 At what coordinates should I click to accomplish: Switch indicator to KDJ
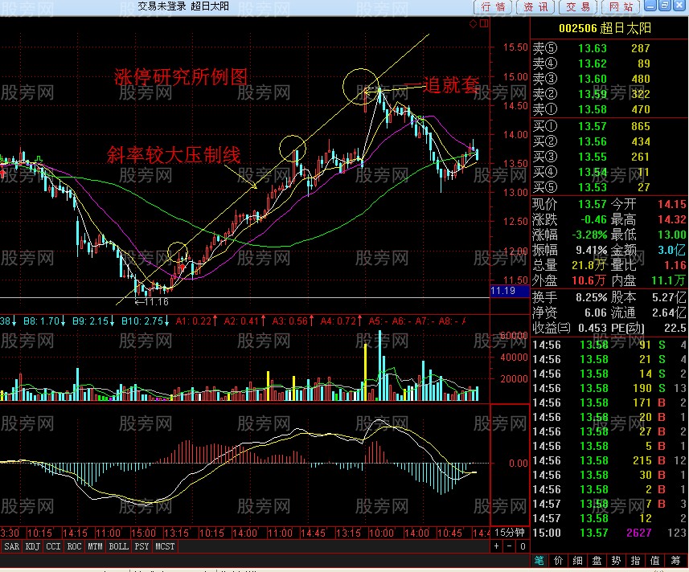click(34, 546)
